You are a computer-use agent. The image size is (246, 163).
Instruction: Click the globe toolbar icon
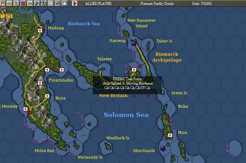(37, 3)
